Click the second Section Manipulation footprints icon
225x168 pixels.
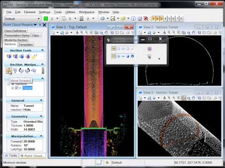[x=15, y=71]
